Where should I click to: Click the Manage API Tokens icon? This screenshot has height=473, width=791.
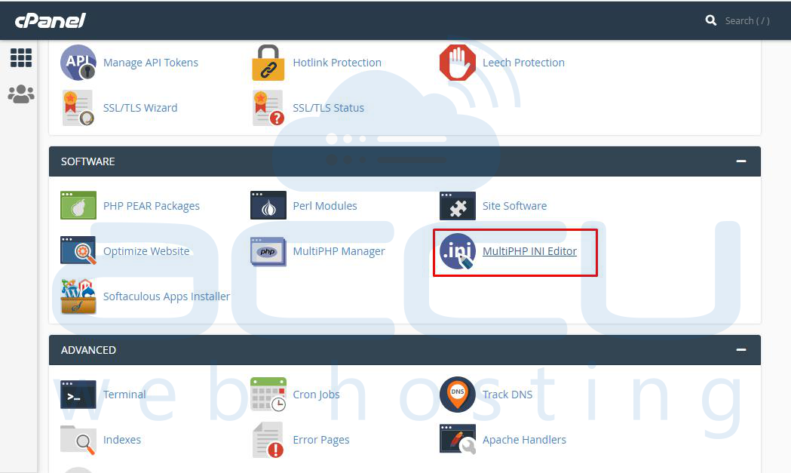78,63
